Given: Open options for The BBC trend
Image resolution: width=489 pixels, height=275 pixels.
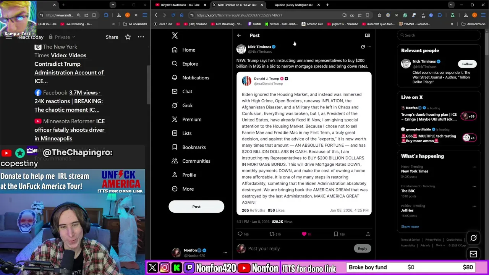Looking at the screenshot, I should tap(474, 186).
